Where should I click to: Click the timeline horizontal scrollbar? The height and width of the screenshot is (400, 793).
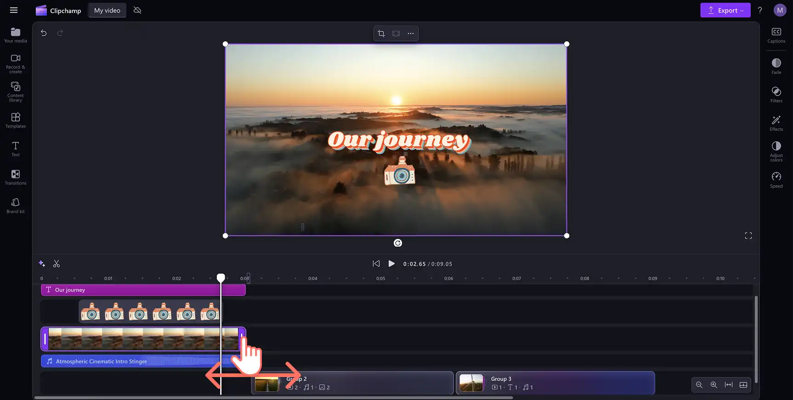pyautogui.click(x=274, y=398)
